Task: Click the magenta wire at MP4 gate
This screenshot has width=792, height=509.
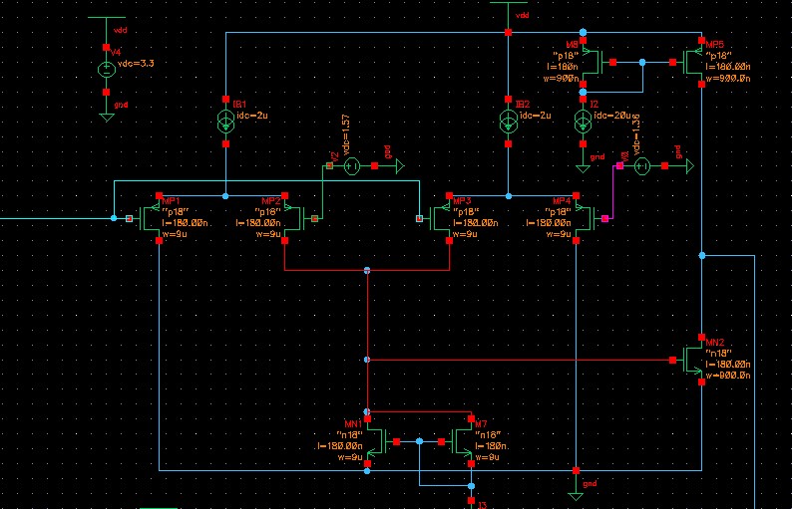Action: tap(611, 194)
